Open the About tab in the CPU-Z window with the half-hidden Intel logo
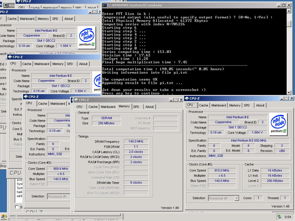295x221 pixels. click(x=83, y=64)
